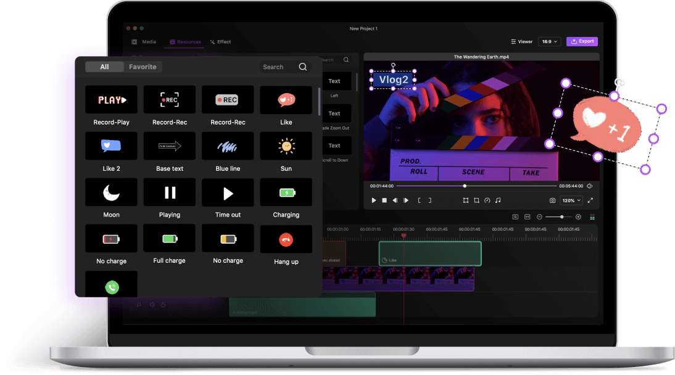Screen dimensions: 675x375
Task: Click the music note audio icon
Action: tap(498, 200)
